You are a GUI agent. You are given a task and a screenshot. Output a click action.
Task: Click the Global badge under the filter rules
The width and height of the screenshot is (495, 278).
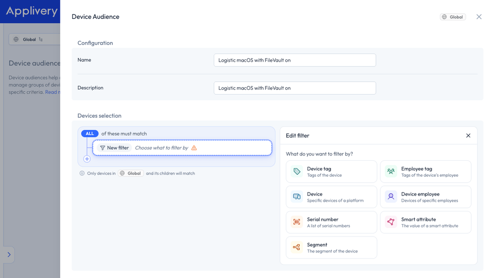131,173
